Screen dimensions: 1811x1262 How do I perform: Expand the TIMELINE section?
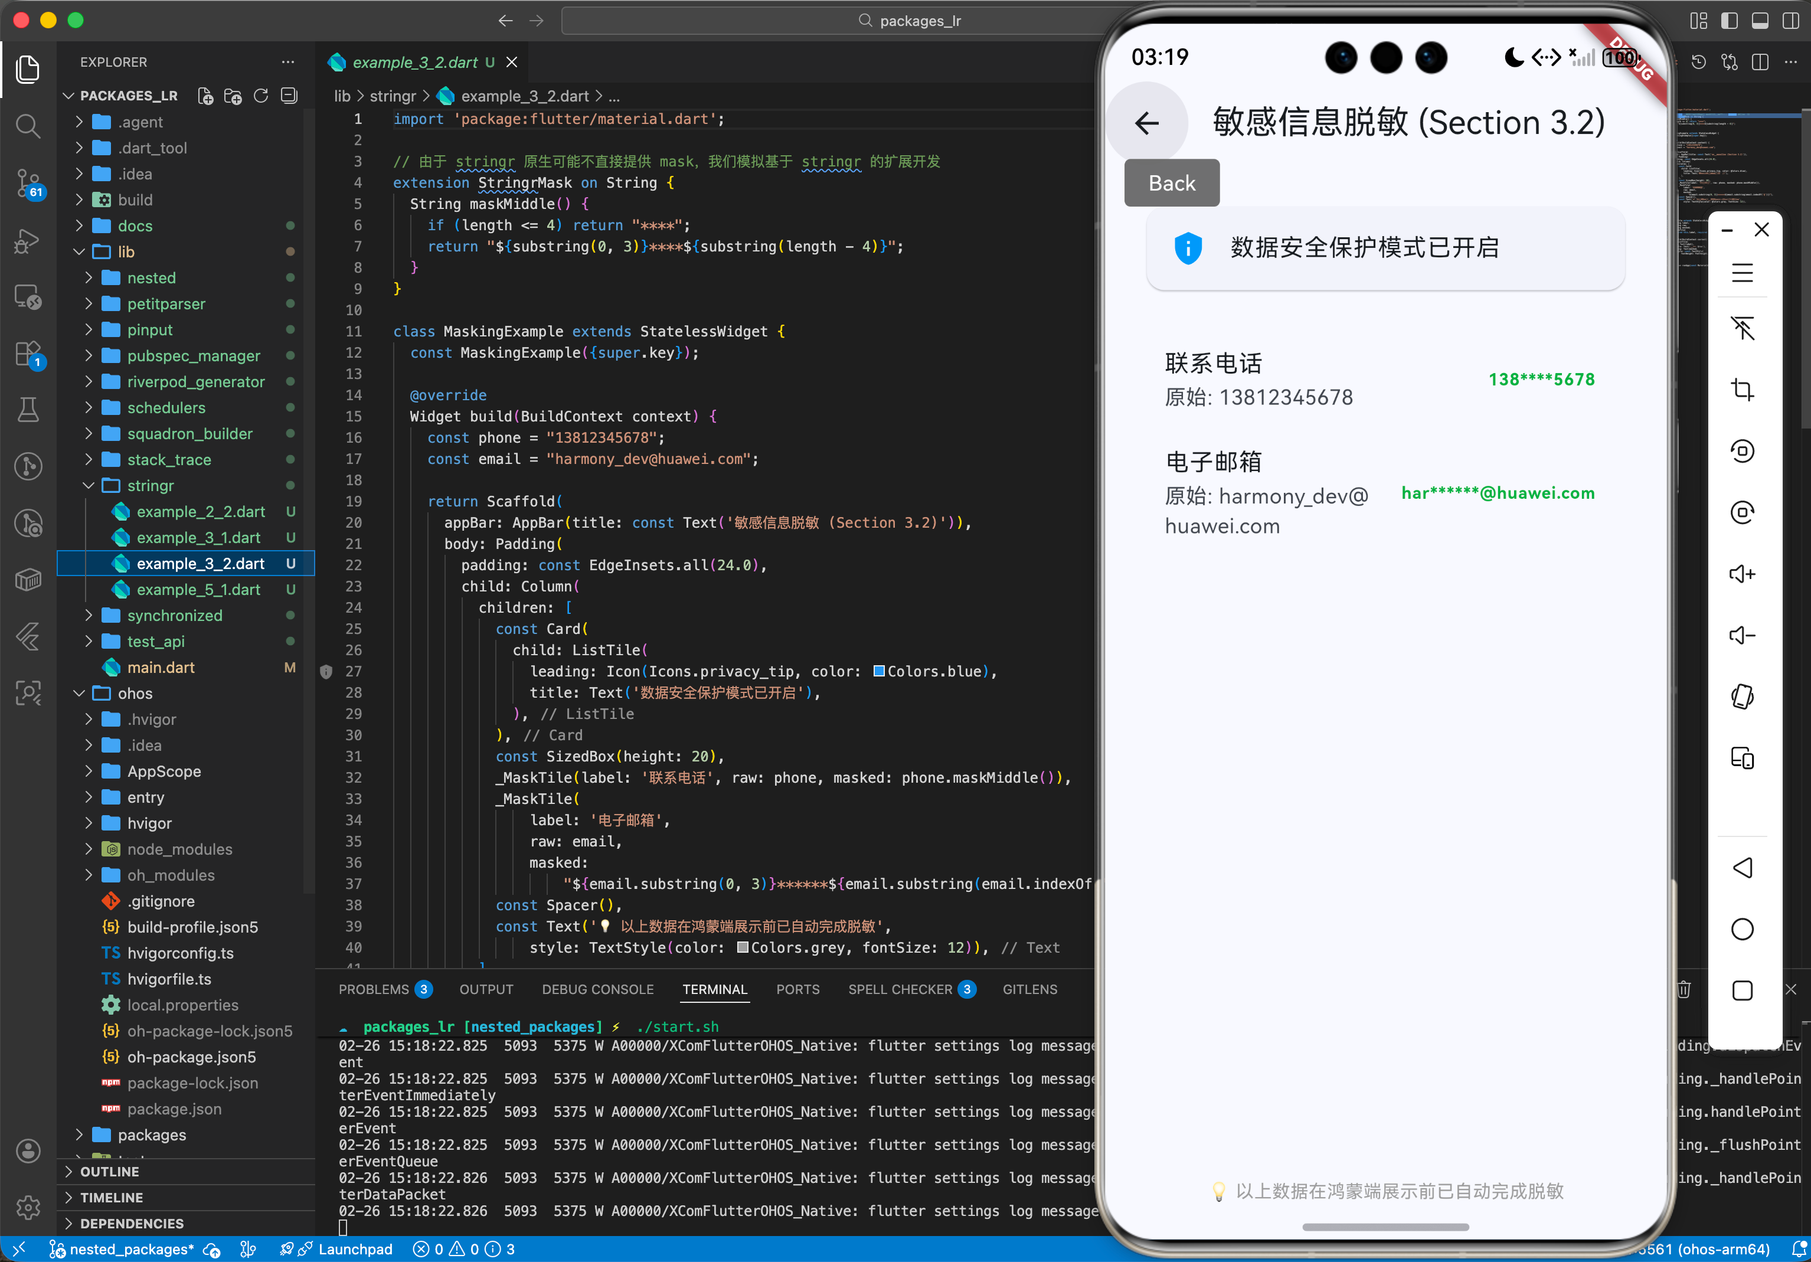pyautogui.click(x=186, y=1197)
